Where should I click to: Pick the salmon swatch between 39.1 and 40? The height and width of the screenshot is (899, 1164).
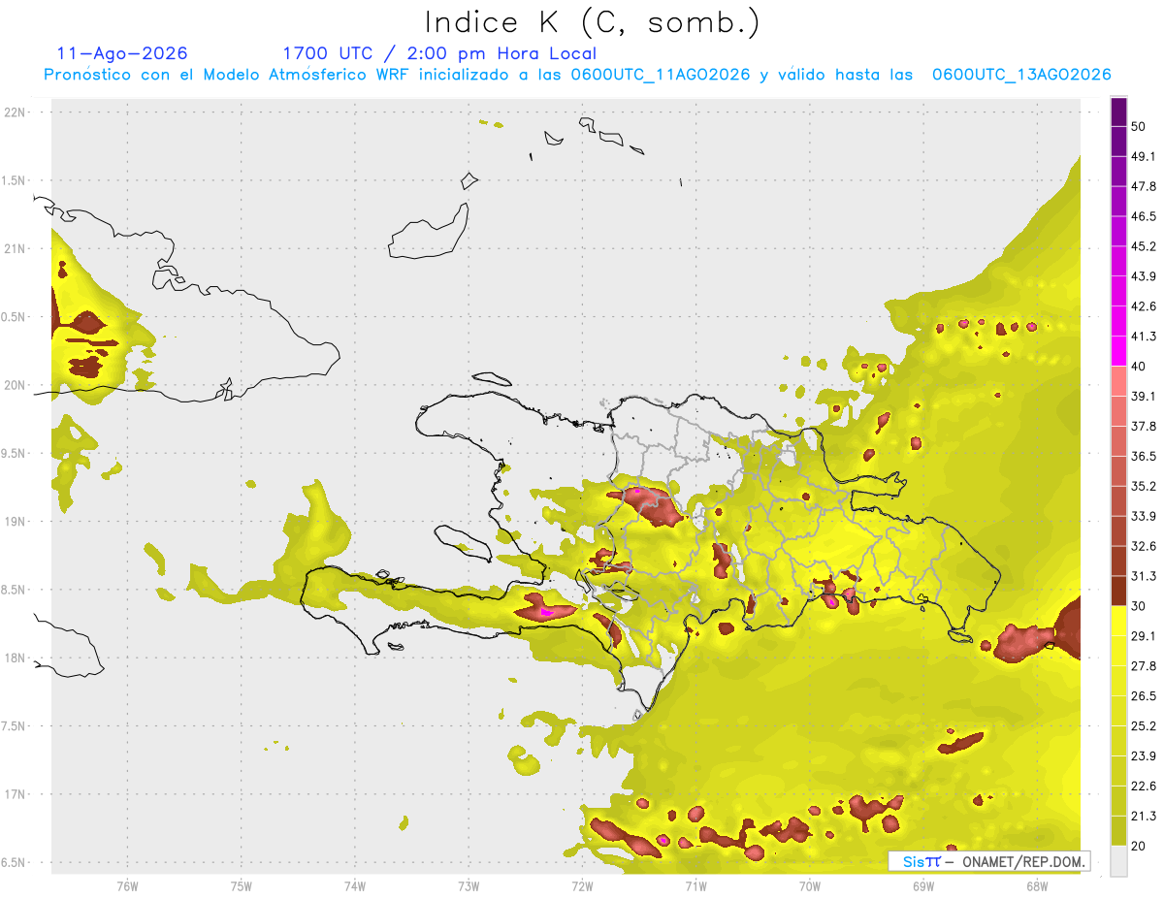(1119, 381)
